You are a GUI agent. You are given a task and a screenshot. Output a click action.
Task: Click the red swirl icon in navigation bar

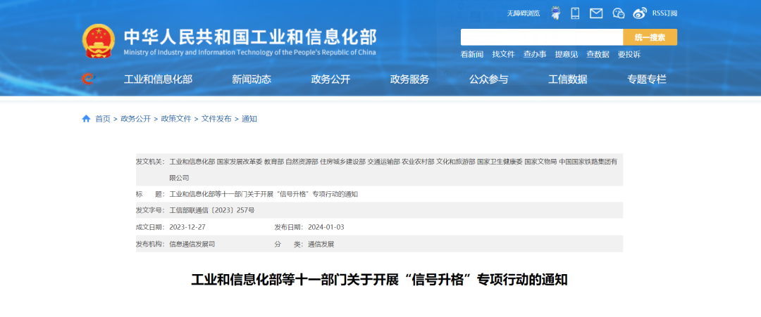click(87, 79)
